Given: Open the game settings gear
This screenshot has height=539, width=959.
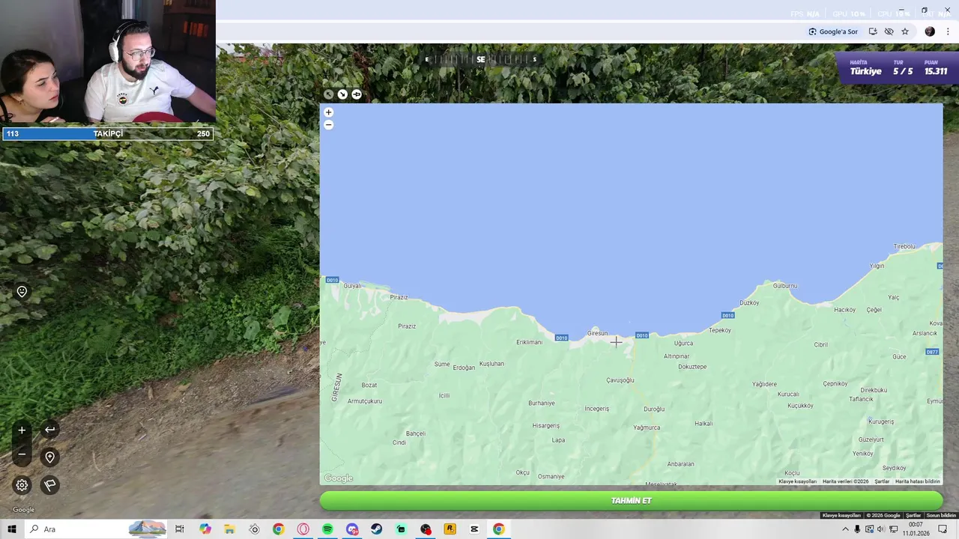Looking at the screenshot, I should (x=22, y=485).
